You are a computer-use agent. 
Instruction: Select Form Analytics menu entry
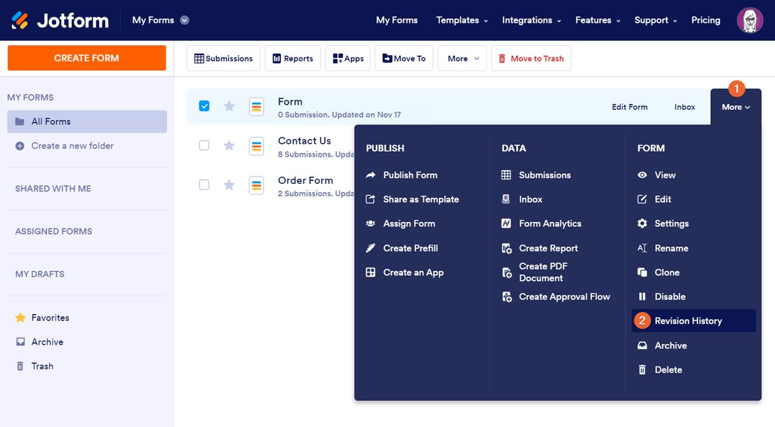pyautogui.click(x=550, y=223)
